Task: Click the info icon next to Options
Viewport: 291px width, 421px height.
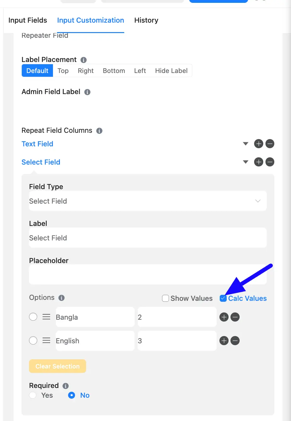Action: tap(62, 298)
